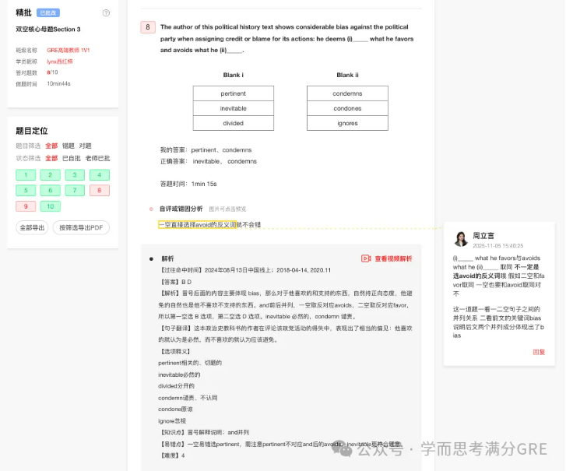
Task: Select 老师已批 status filter
Action: 97,158
